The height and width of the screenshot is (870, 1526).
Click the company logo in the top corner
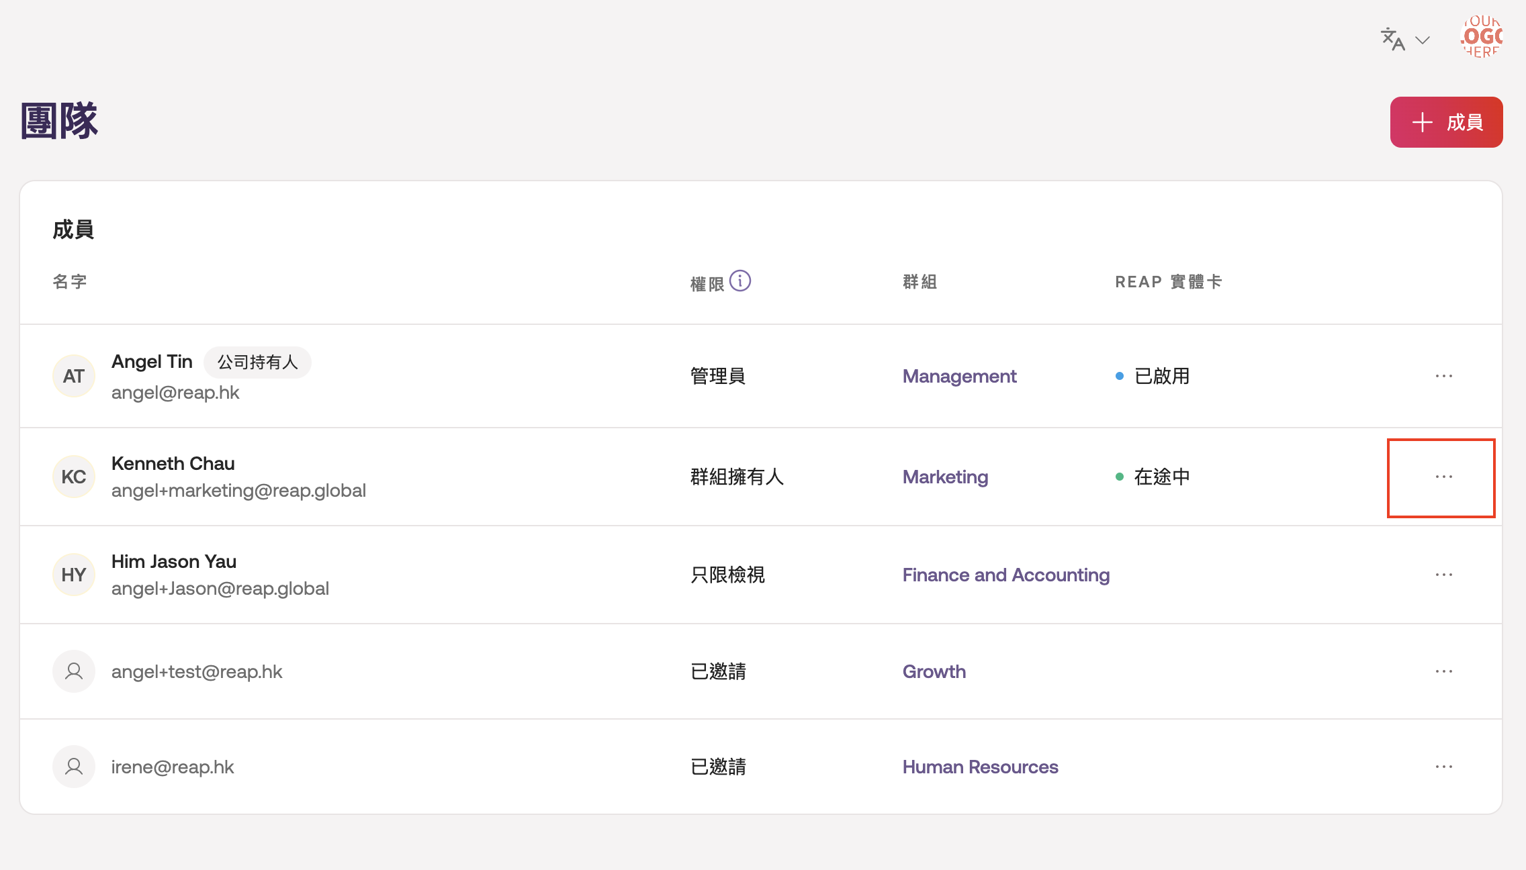point(1481,37)
